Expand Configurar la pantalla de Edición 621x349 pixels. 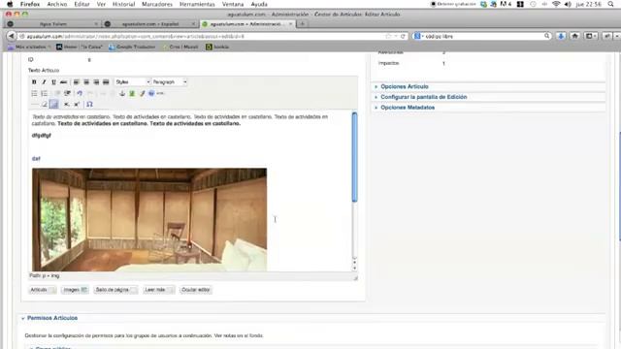pyautogui.click(x=423, y=97)
